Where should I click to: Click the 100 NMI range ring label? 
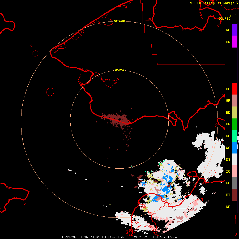click(119, 21)
